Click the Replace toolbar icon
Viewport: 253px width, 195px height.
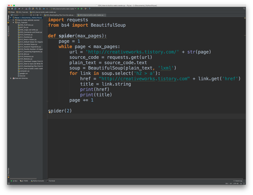pyautogui.click(x=40, y=9)
